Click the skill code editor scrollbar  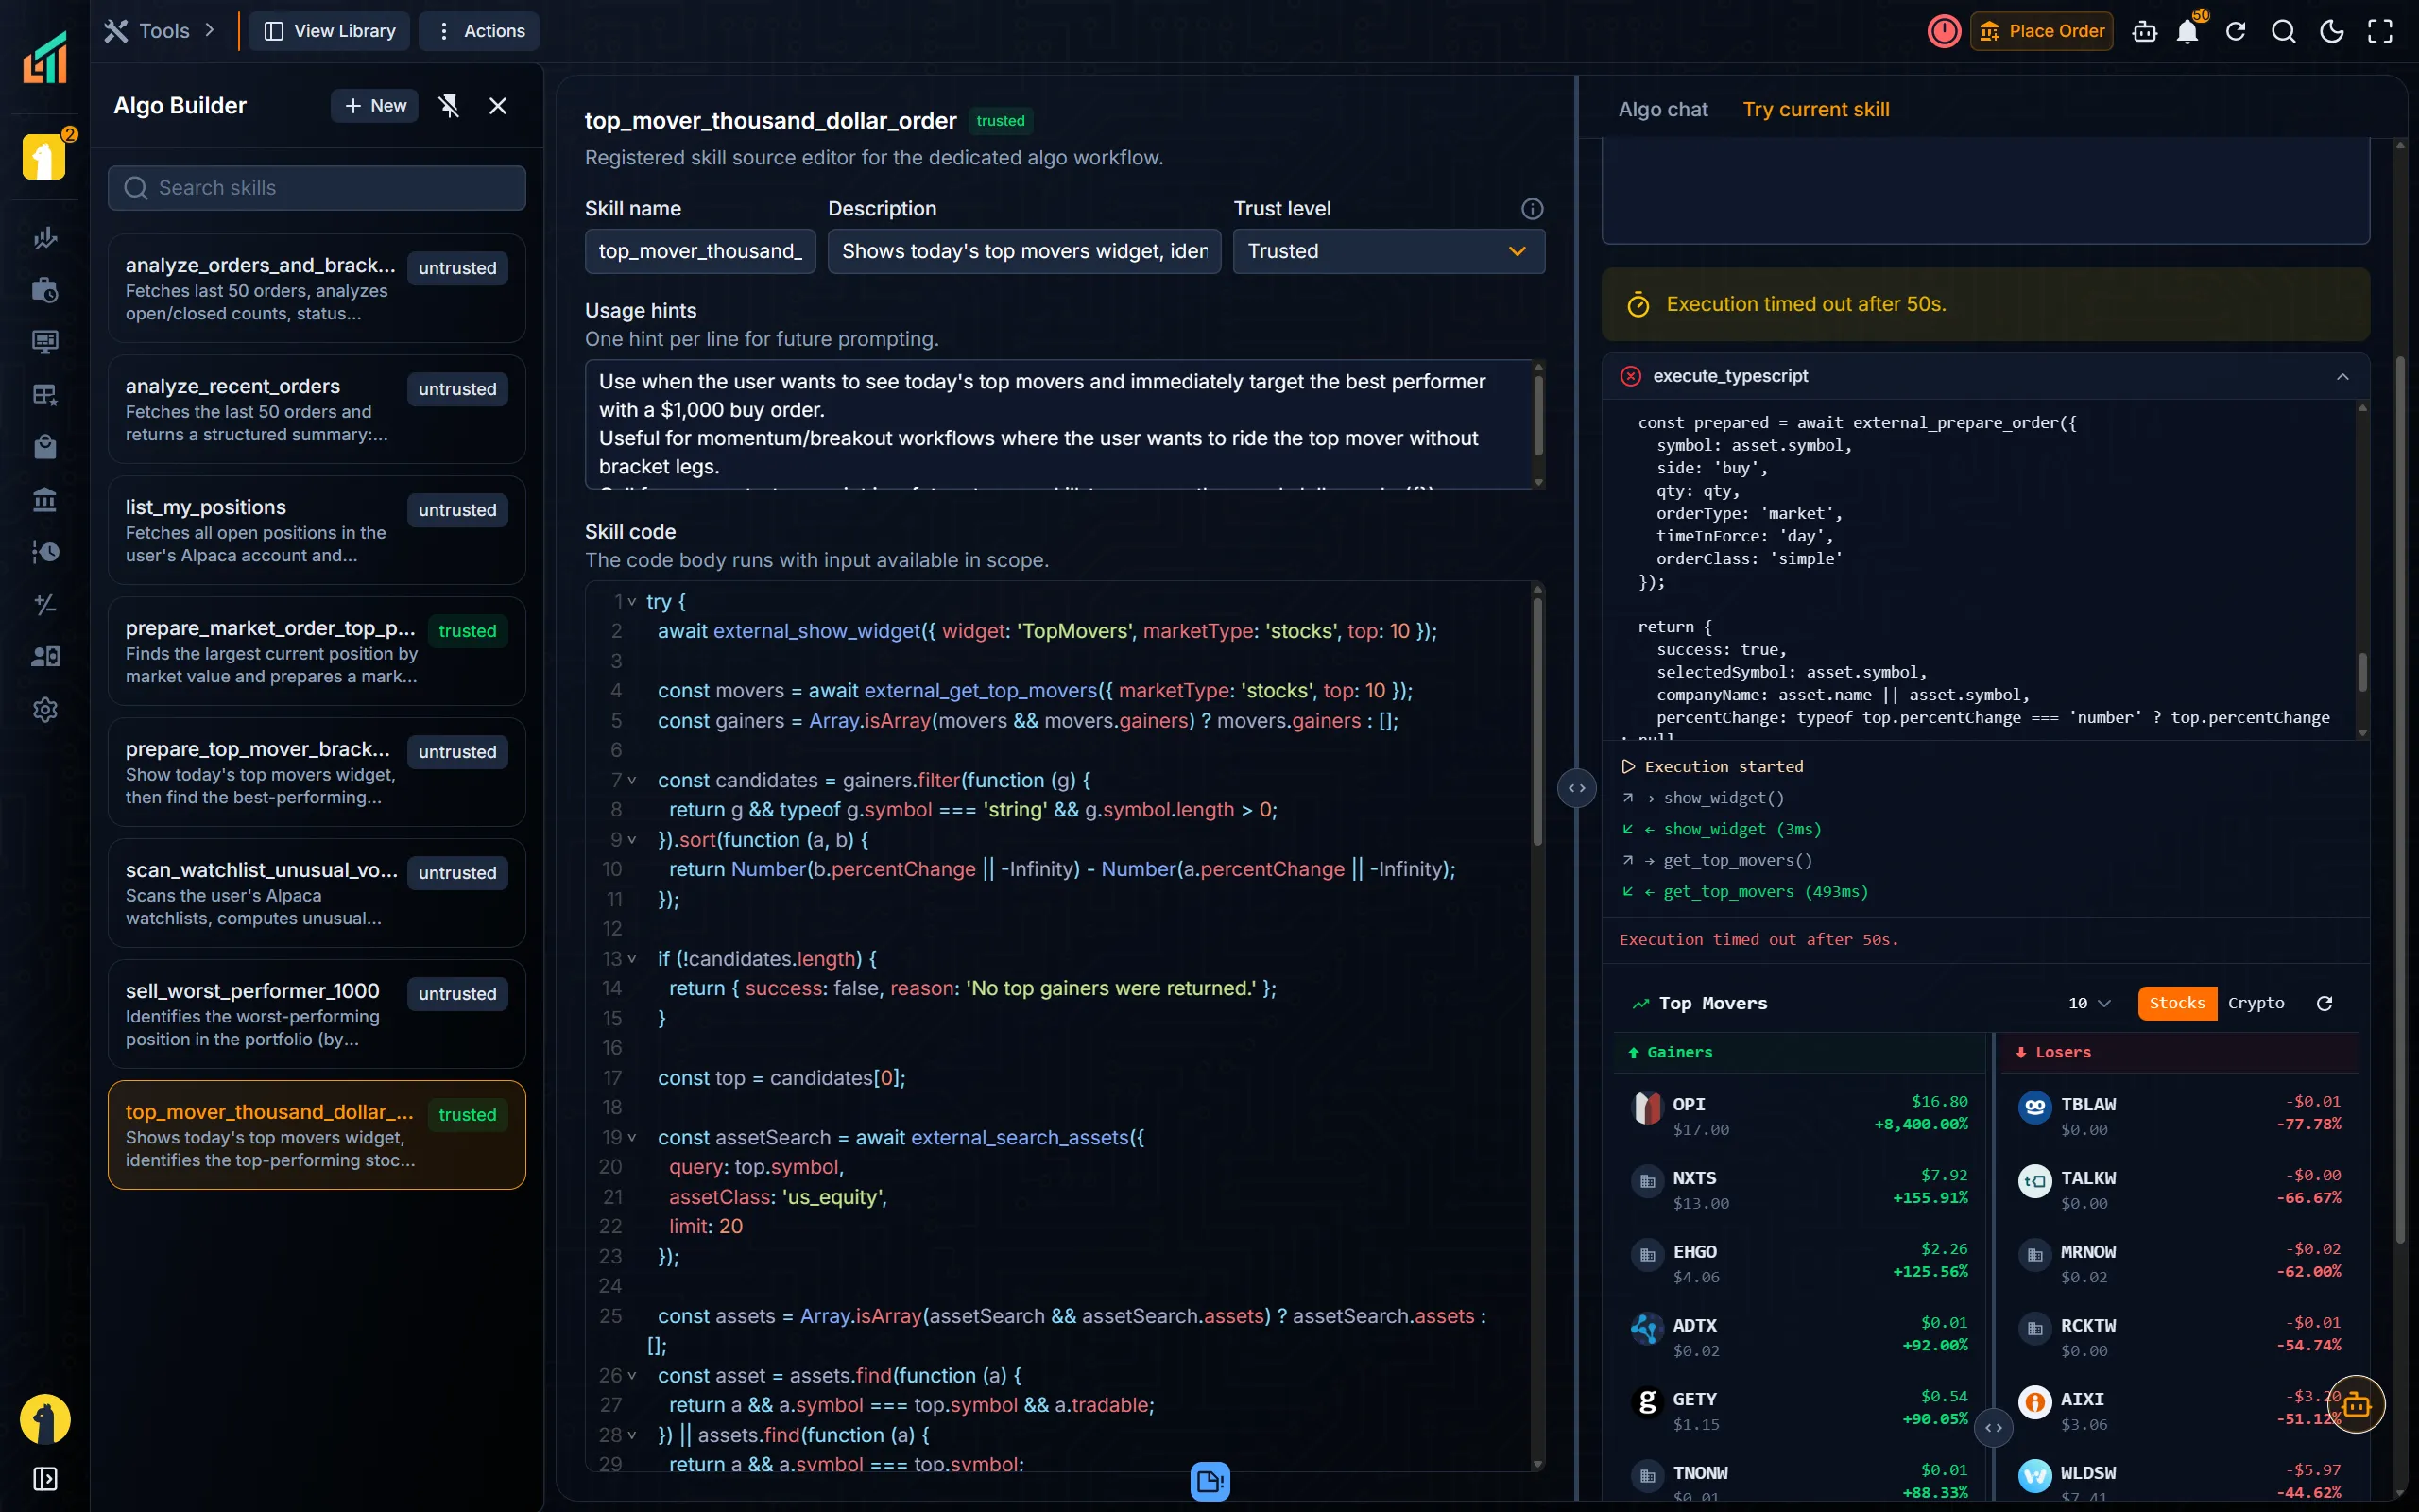pos(1537,720)
